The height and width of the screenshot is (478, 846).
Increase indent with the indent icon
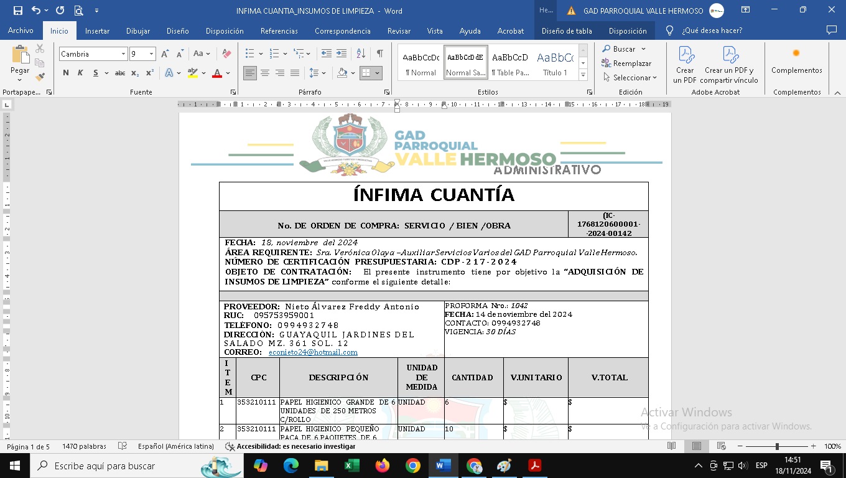342,54
